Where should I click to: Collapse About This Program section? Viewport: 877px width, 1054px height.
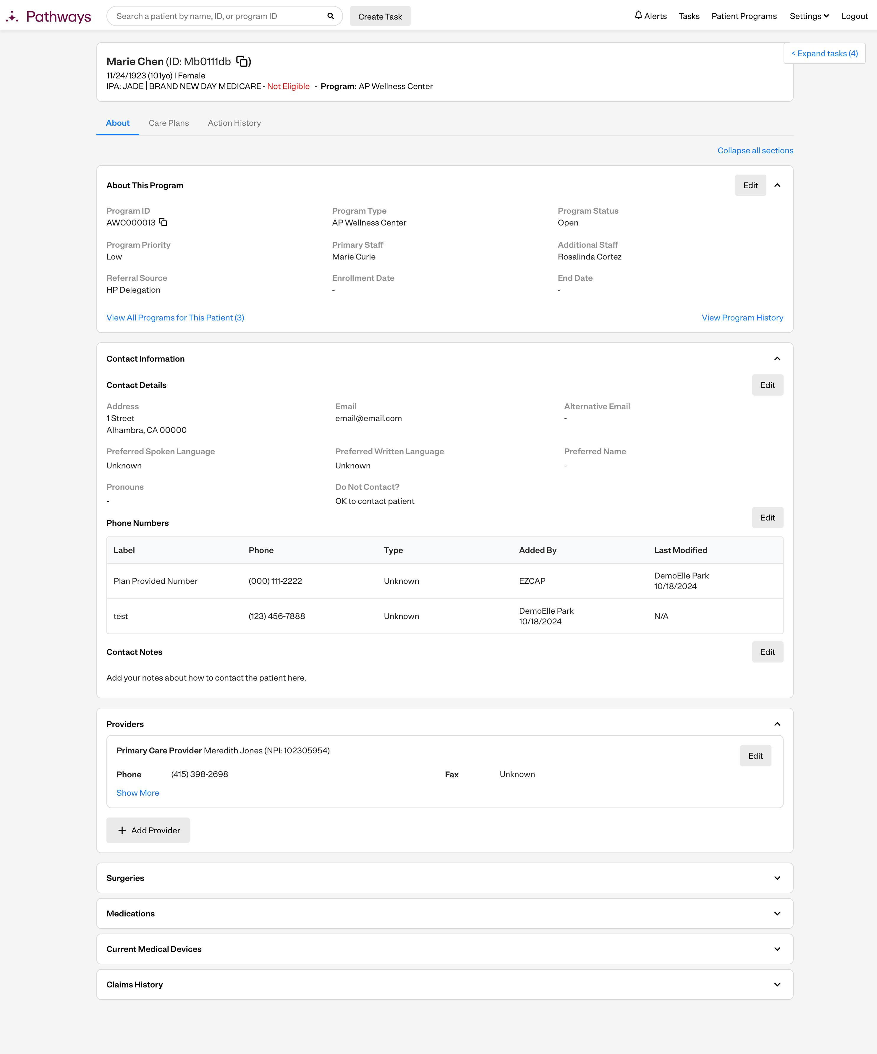point(777,185)
